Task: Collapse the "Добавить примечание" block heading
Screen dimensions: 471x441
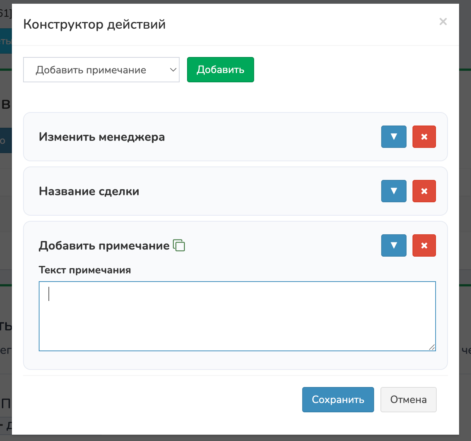Action: pyautogui.click(x=104, y=245)
